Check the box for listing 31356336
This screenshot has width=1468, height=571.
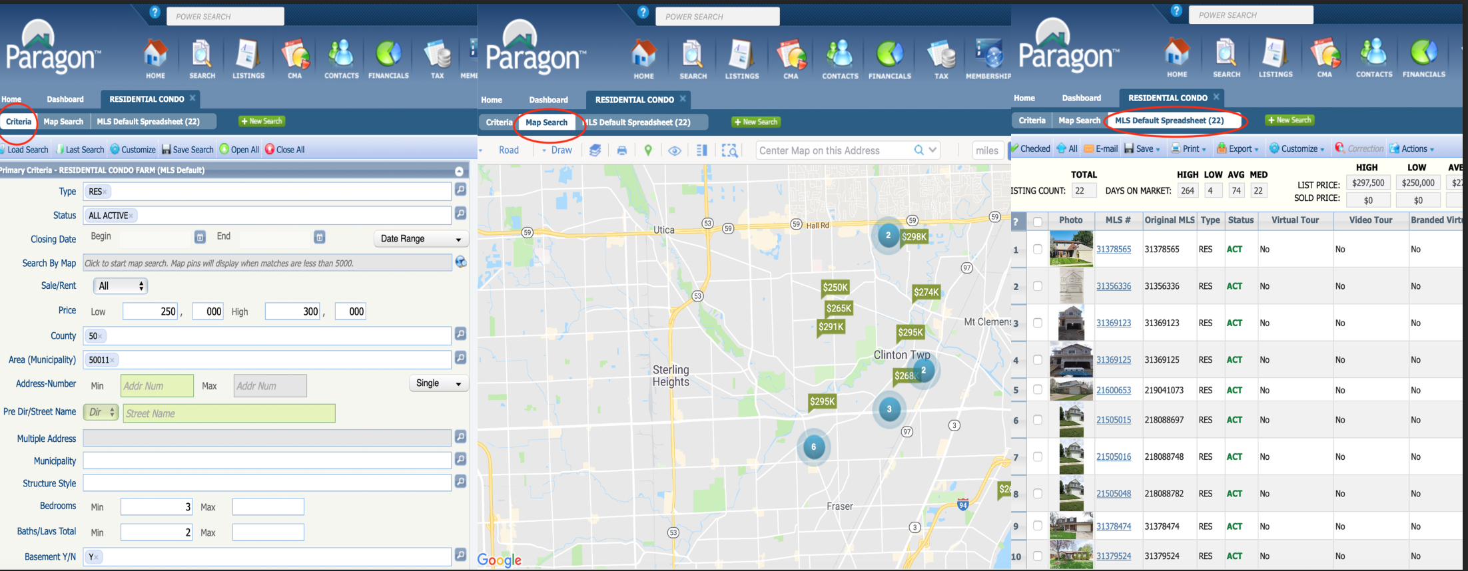click(x=1037, y=286)
